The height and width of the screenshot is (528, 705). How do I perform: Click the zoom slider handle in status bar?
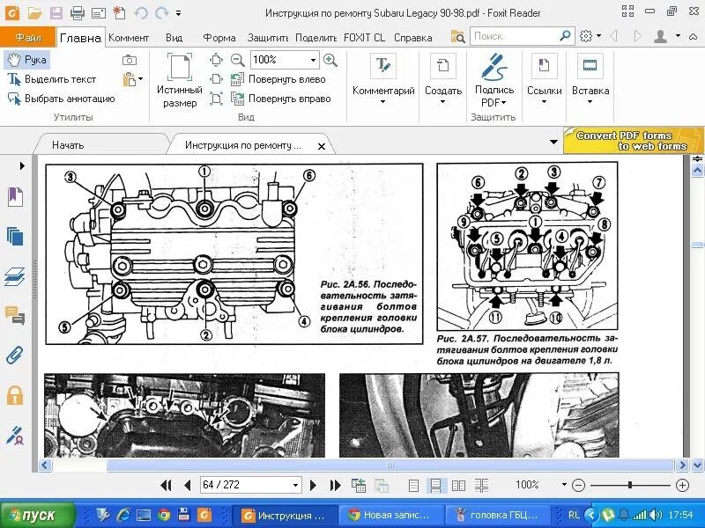coord(630,485)
